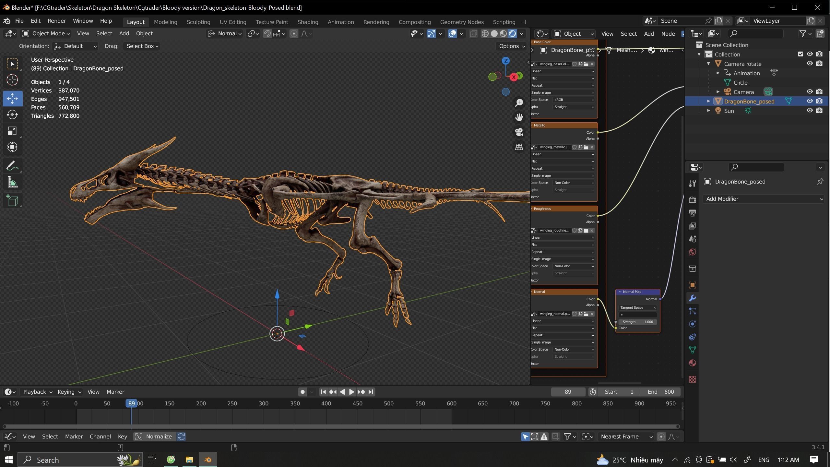Click the current frame 89 field
This screenshot has width=830, height=467.
568,392
